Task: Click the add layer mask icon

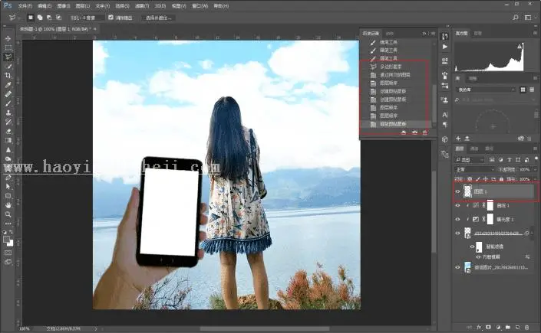Action: [x=489, y=327]
